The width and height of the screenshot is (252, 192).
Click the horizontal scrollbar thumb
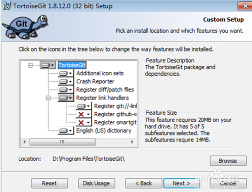coord(63,142)
